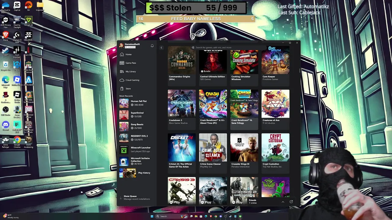Open the Discord desktop shortcut
The image size is (392, 220).
[x=6, y=126]
